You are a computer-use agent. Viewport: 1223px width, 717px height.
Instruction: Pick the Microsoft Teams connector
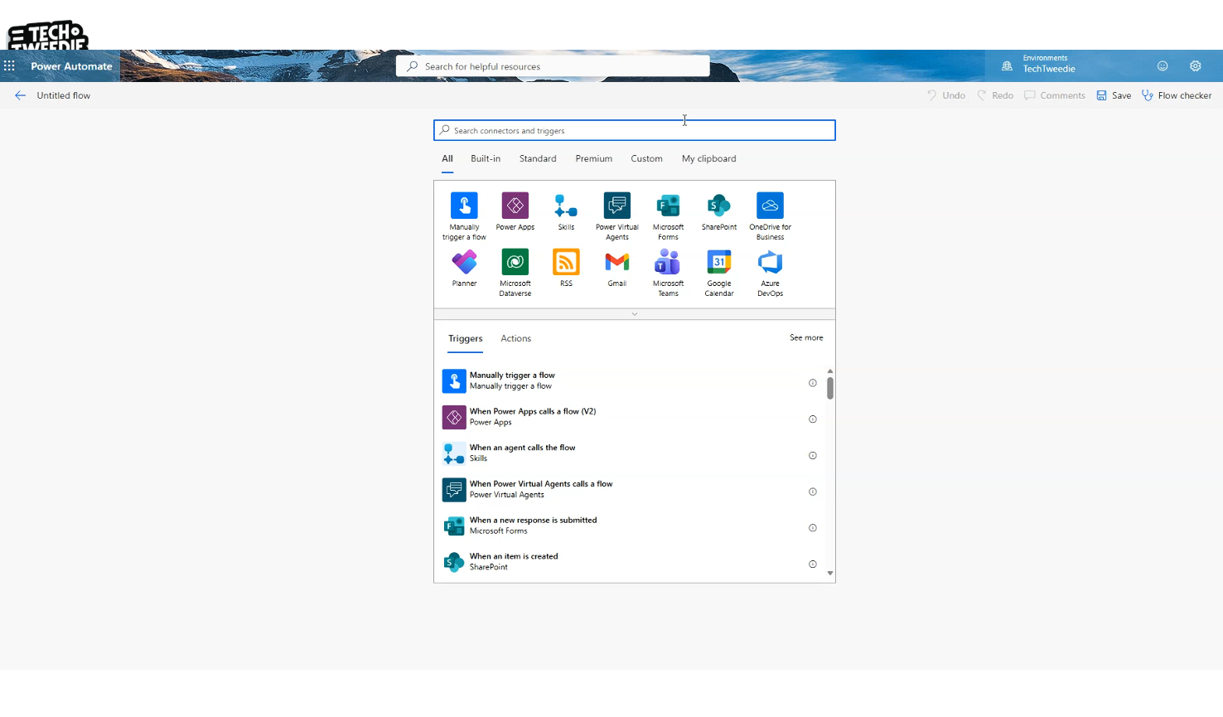pos(668,263)
